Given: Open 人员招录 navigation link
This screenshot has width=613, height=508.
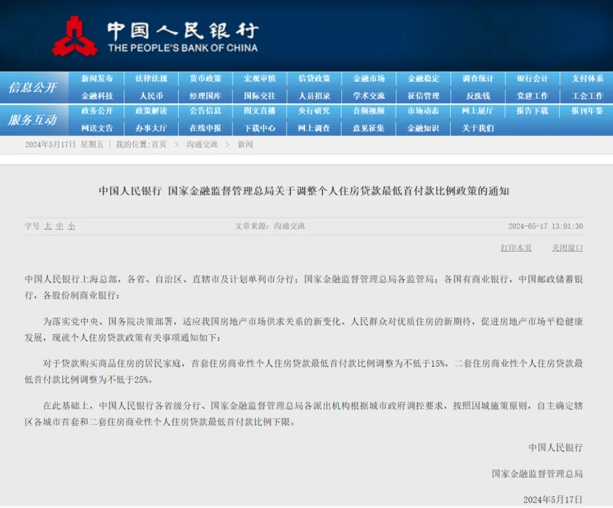Looking at the screenshot, I should pos(314,96).
